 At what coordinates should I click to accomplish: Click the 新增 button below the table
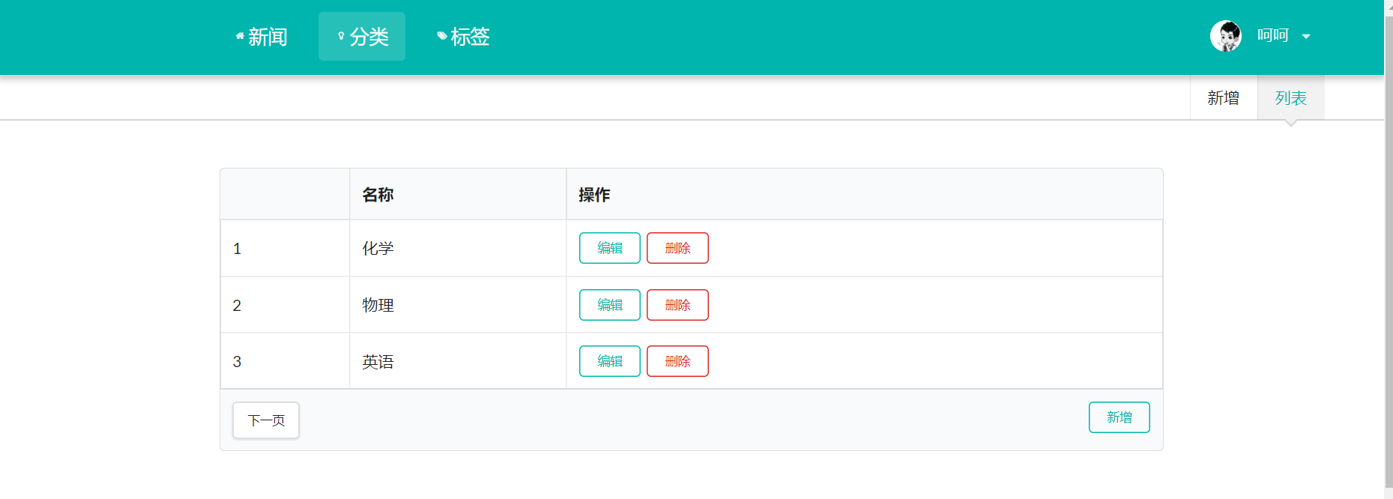coord(1119,417)
